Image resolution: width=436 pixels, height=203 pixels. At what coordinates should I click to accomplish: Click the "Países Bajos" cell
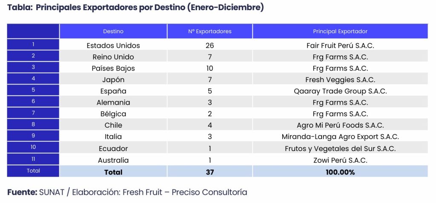coord(113,69)
